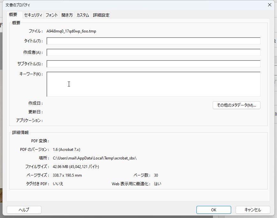Close the 文書のプロパティ dialog
The width and height of the screenshot is (277, 218).
270,5
